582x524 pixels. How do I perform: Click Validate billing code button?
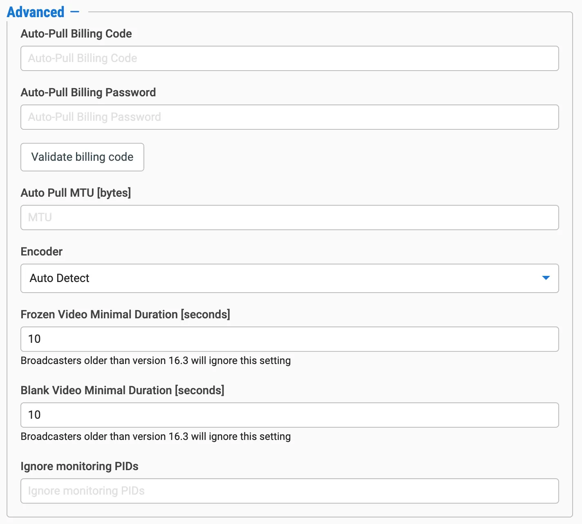click(82, 157)
